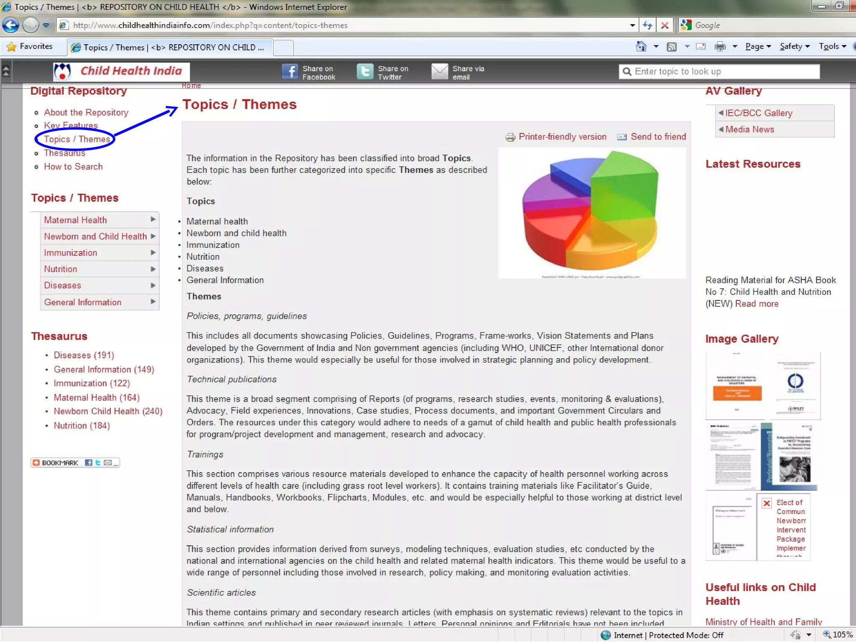The width and height of the screenshot is (856, 642).
Task: Click the browser Back arrow button
Action: [10, 25]
